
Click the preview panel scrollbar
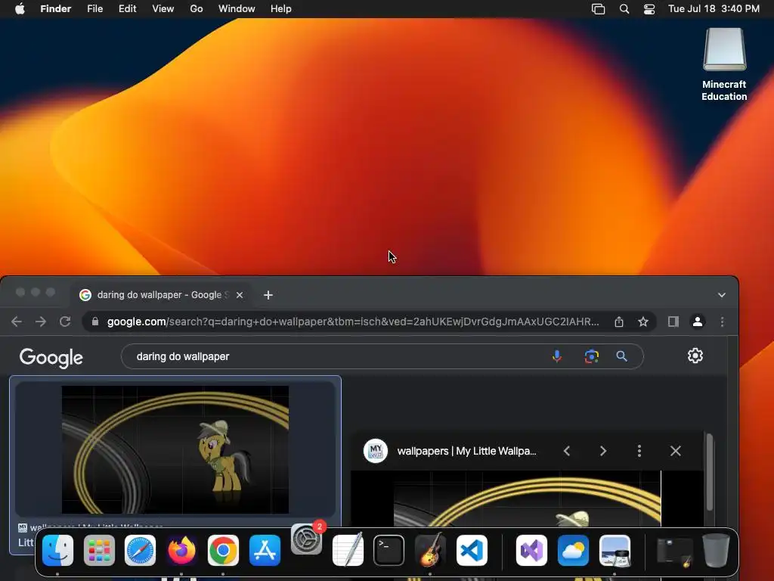pyautogui.click(x=709, y=472)
